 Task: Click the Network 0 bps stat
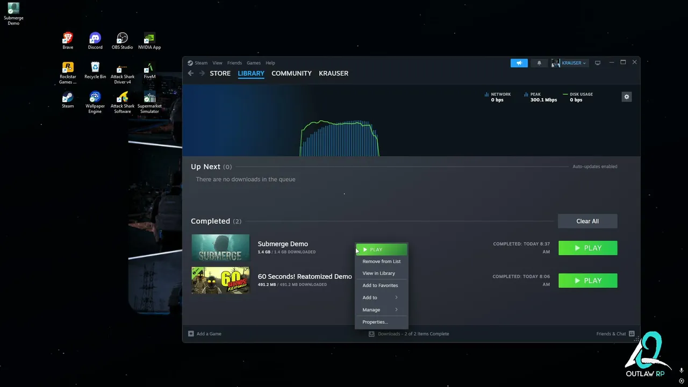point(498,97)
